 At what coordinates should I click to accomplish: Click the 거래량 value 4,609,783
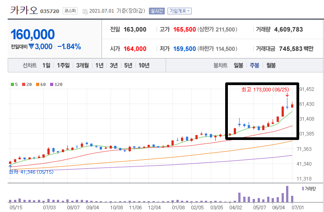click(x=288, y=29)
